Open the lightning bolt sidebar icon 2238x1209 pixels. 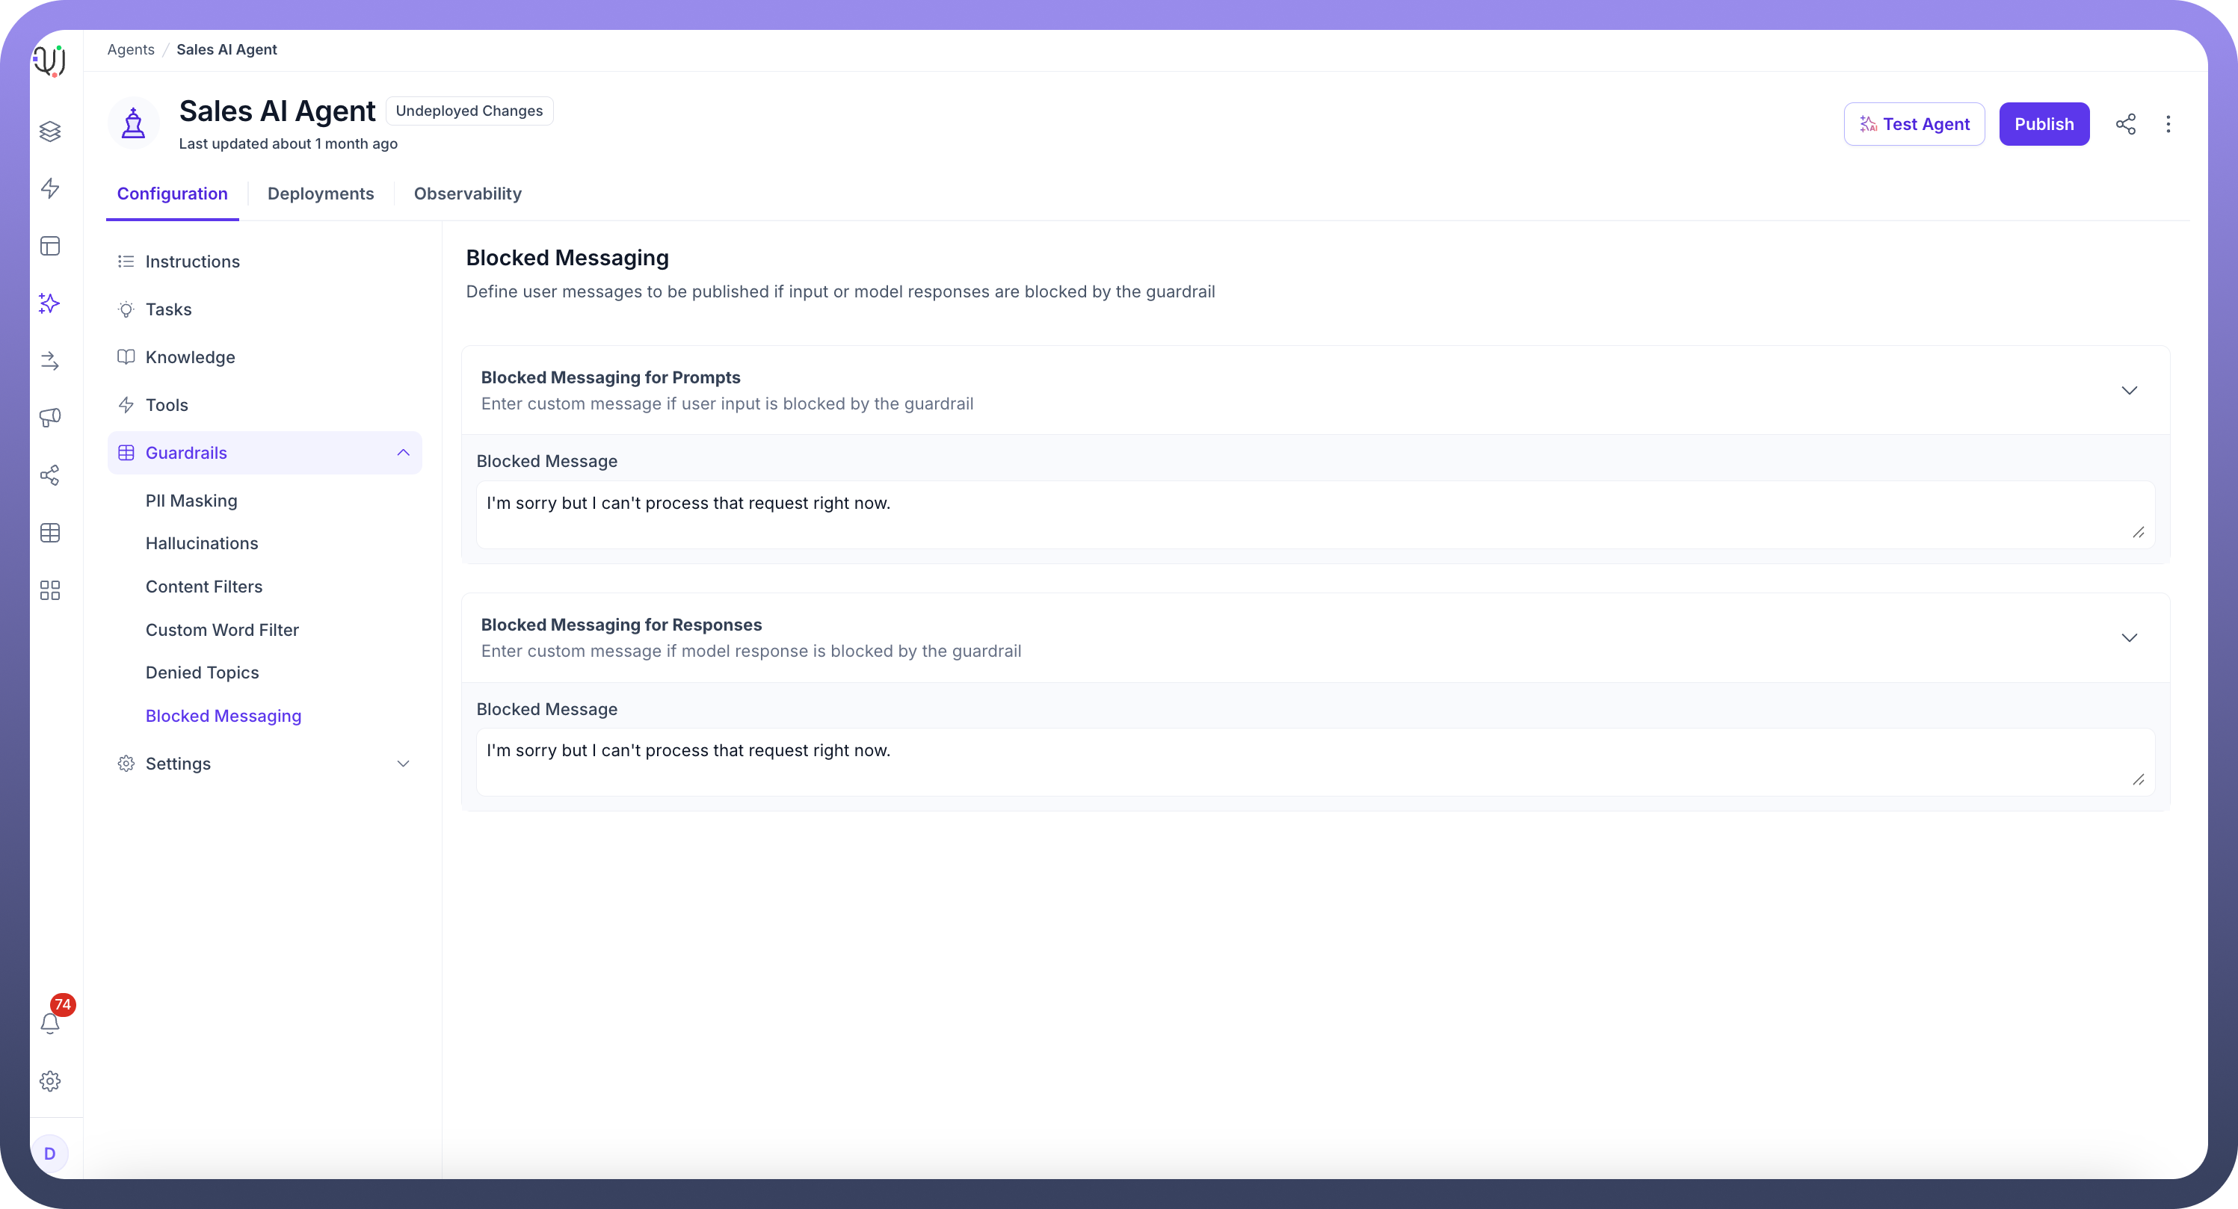tap(50, 188)
